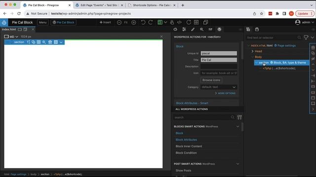Image resolution: width=316 pixels, height=177 pixels.
Task: Select the Block Condition action
Action: (x=186, y=153)
